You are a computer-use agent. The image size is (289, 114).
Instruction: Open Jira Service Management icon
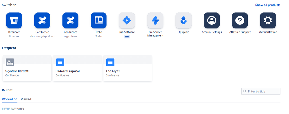(155, 20)
